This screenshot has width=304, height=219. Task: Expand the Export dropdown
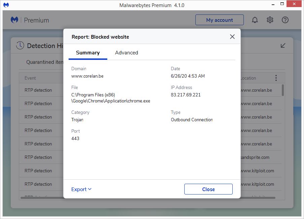pyautogui.click(x=81, y=189)
